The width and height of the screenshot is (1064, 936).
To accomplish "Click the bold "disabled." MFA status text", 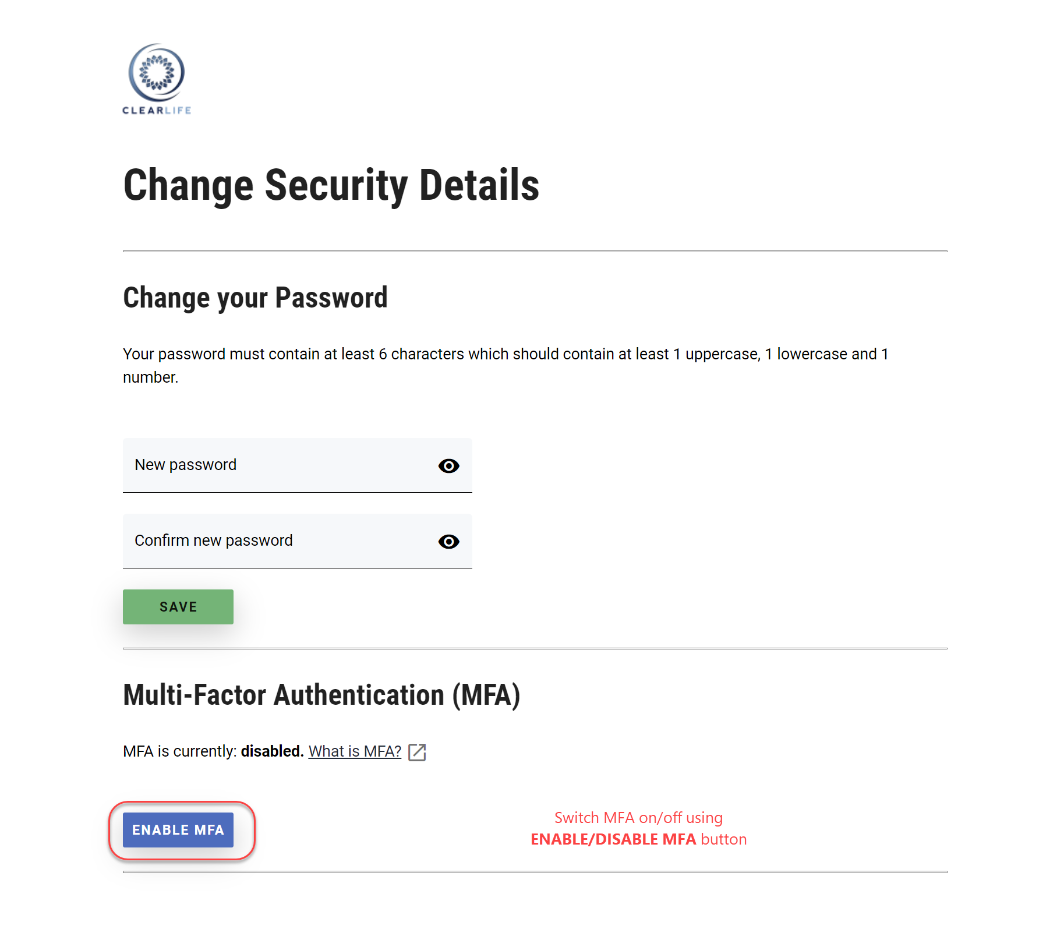I will coord(272,751).
